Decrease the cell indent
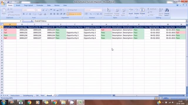Viewport: 188px width, 105px height. 61,14
